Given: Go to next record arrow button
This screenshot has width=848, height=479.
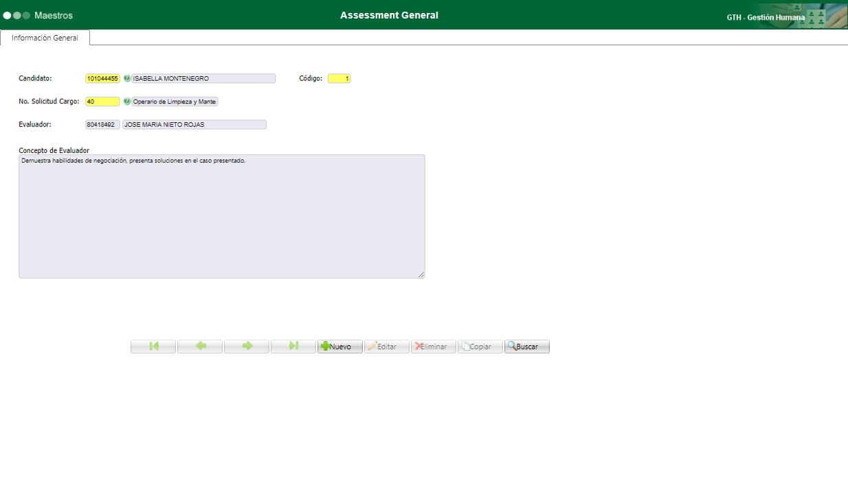Looking at the screenshot, I should click(x=247, y=347).
